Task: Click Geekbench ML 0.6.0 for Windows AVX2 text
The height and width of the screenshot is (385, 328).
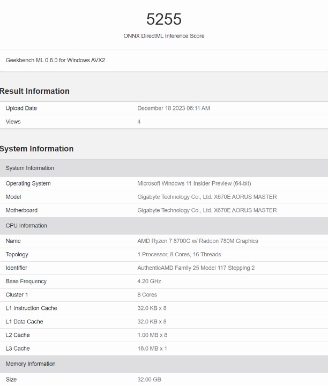Action: coord(55,60)
